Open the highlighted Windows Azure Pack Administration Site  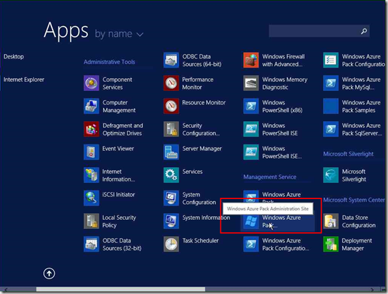278,221
